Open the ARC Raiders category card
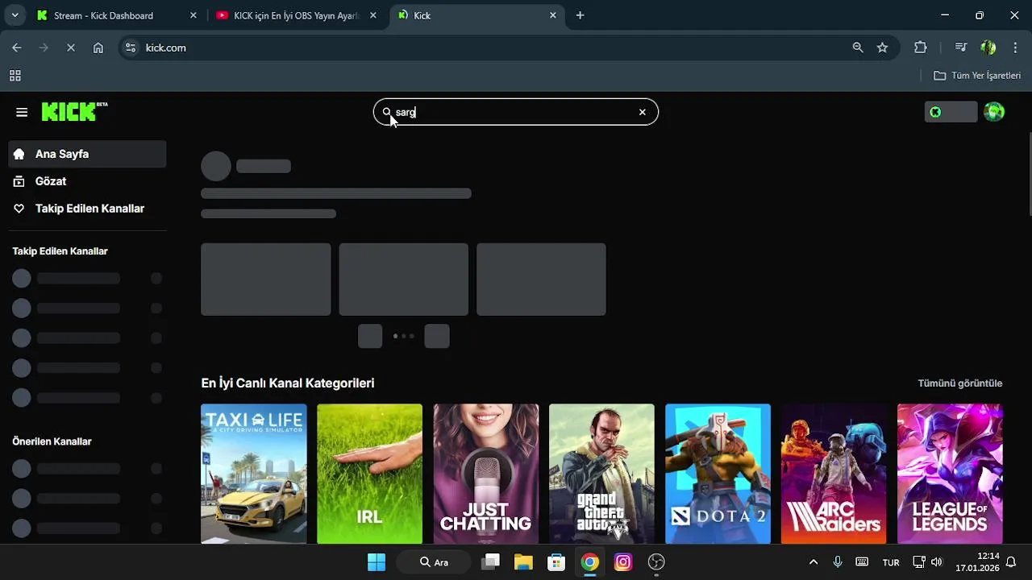The image size is (1032, 580). pyautogui.click(x=834, y=474)
